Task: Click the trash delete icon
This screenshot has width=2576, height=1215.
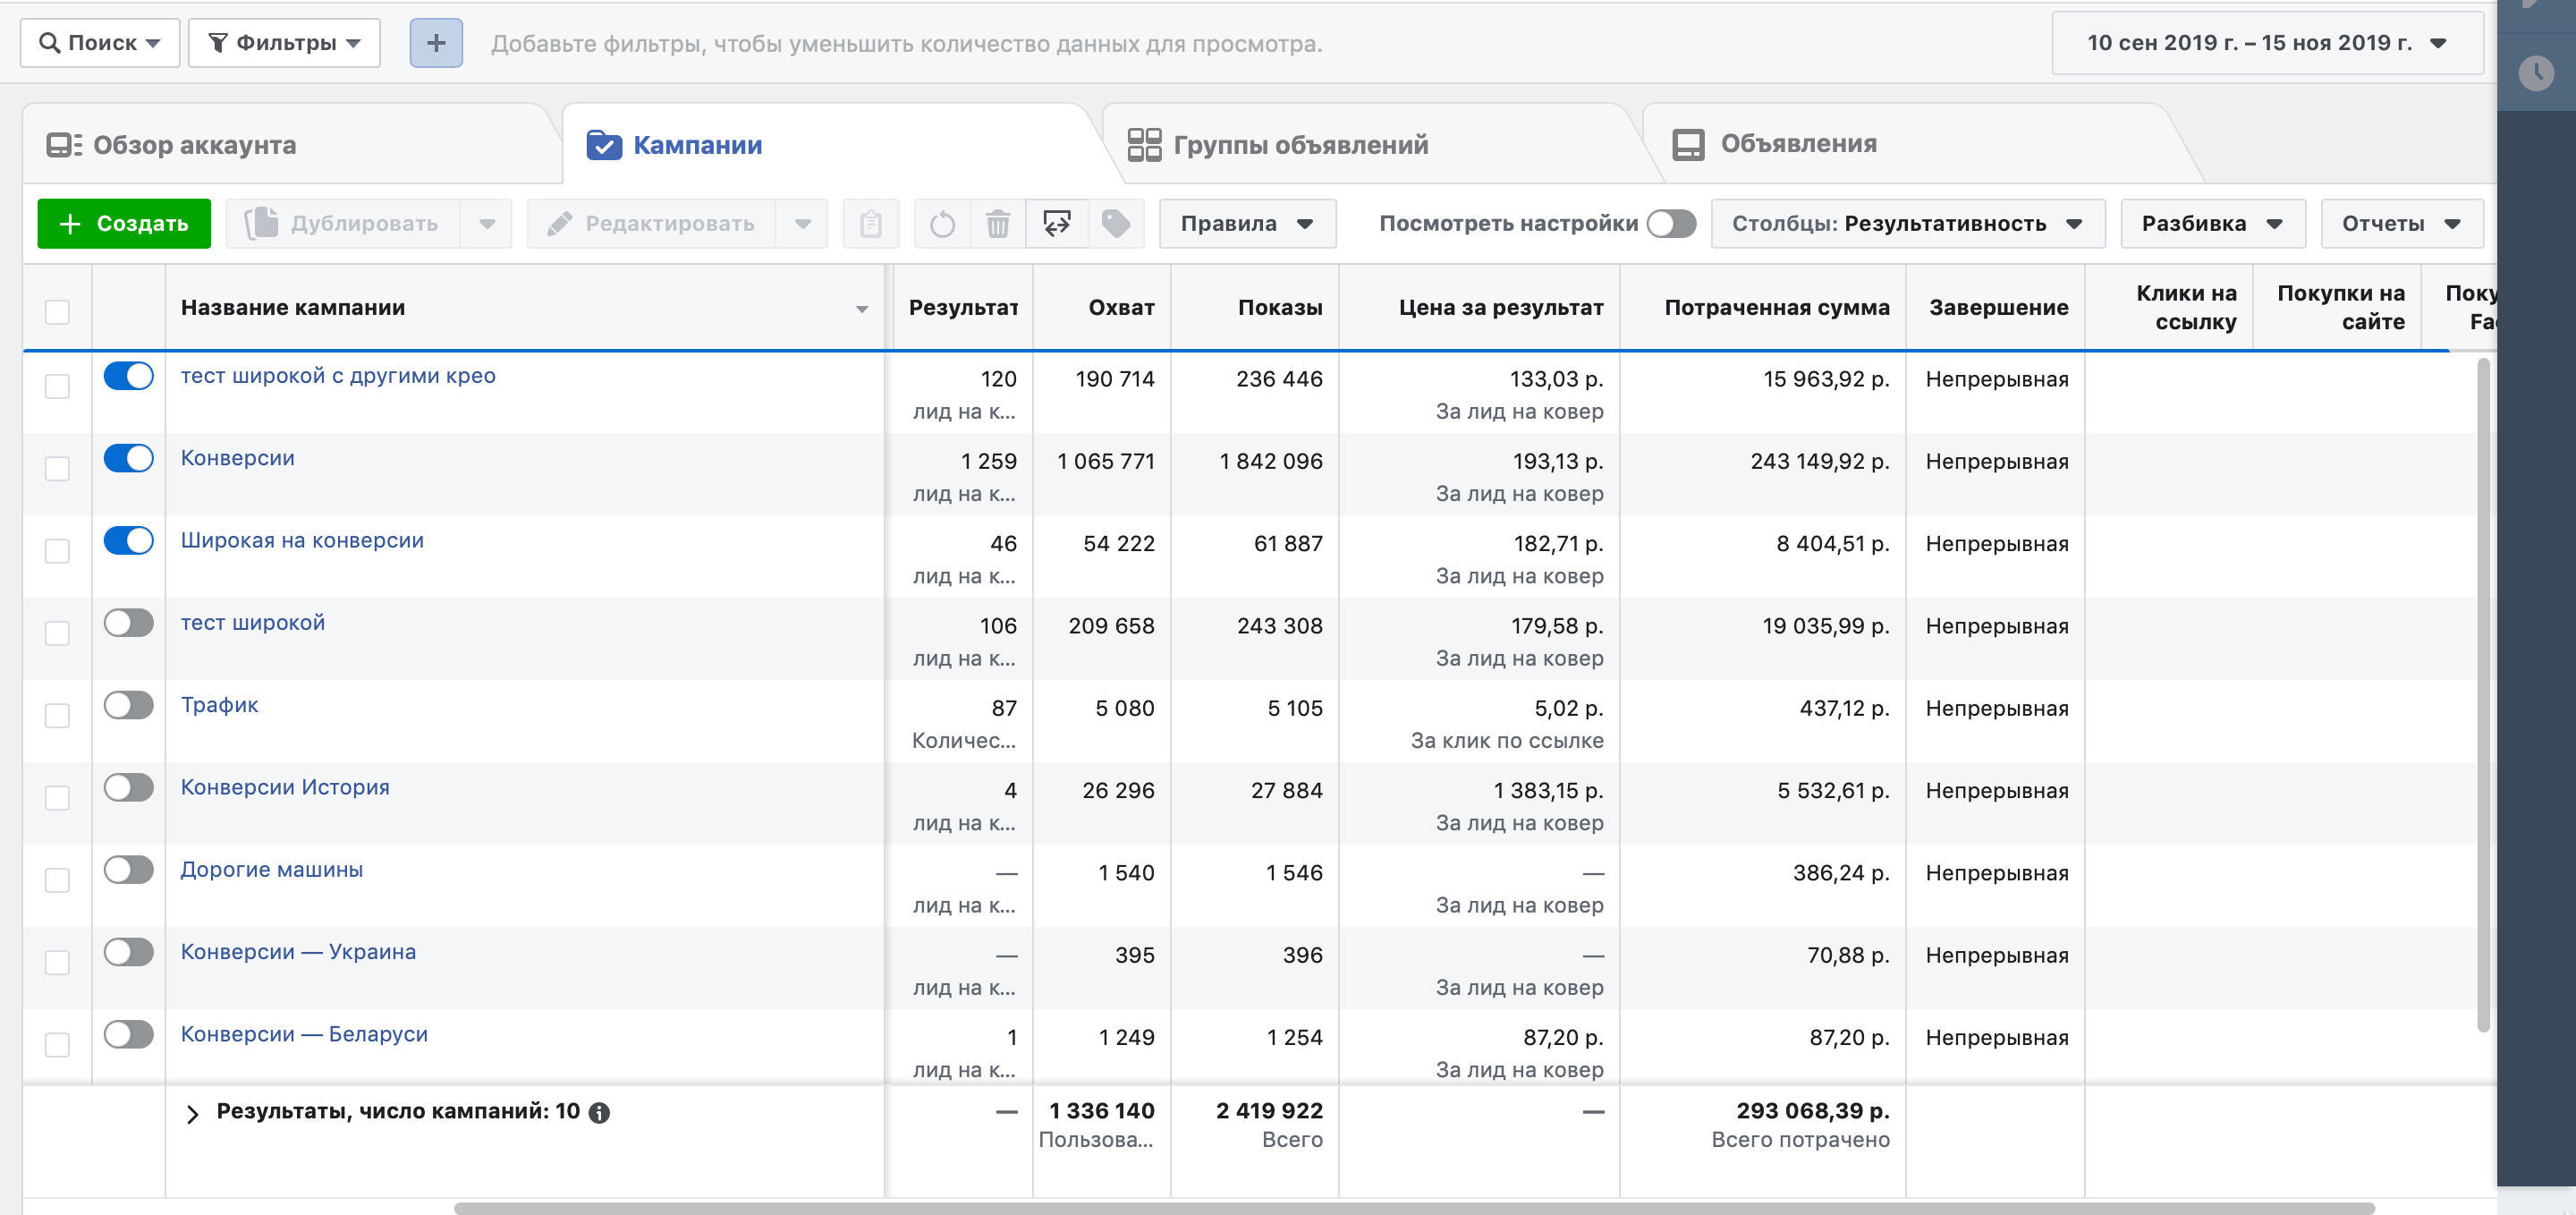Action: tap(997, 223)
